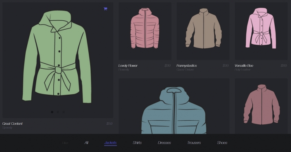Open the Great Content product title
The image size is (291, 152).
pyautogui.click(x=13, y=124)
